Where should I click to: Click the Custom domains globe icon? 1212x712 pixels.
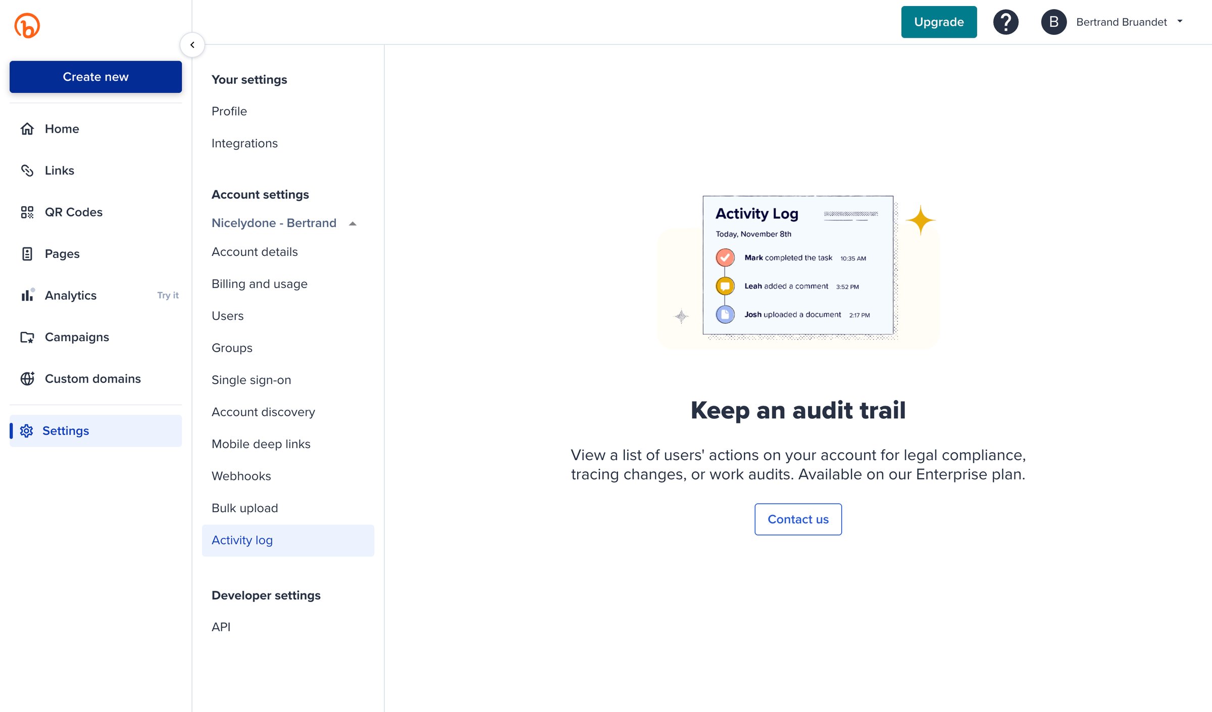click(x=27, y=378)
